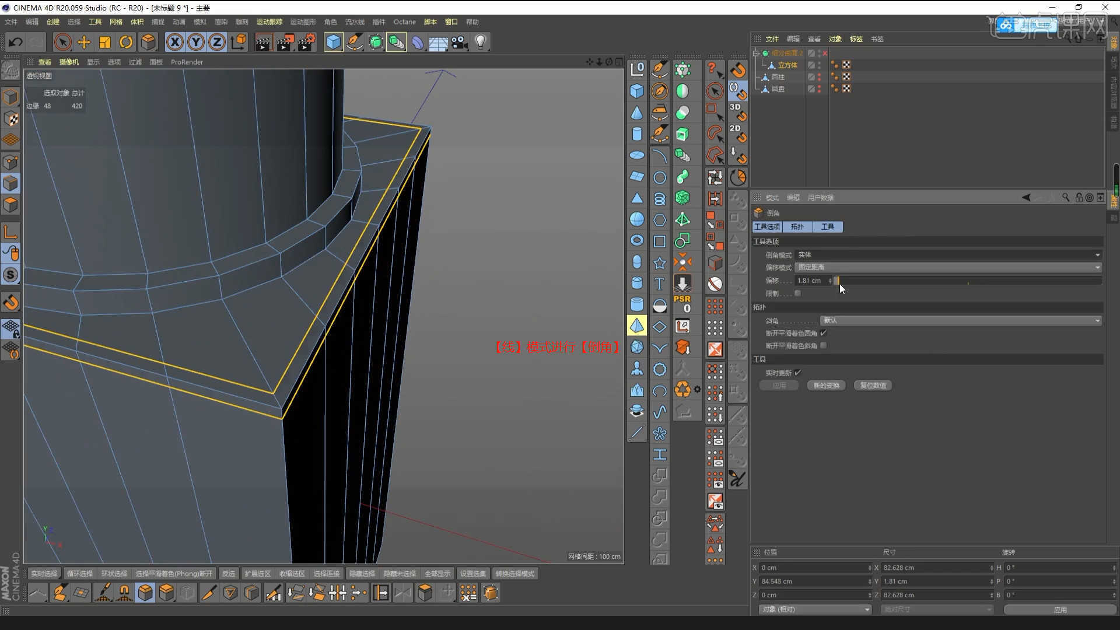Click the 反选 button
Image resolution: width=1120 pixels, height=630 pixels.
(229, 573)
